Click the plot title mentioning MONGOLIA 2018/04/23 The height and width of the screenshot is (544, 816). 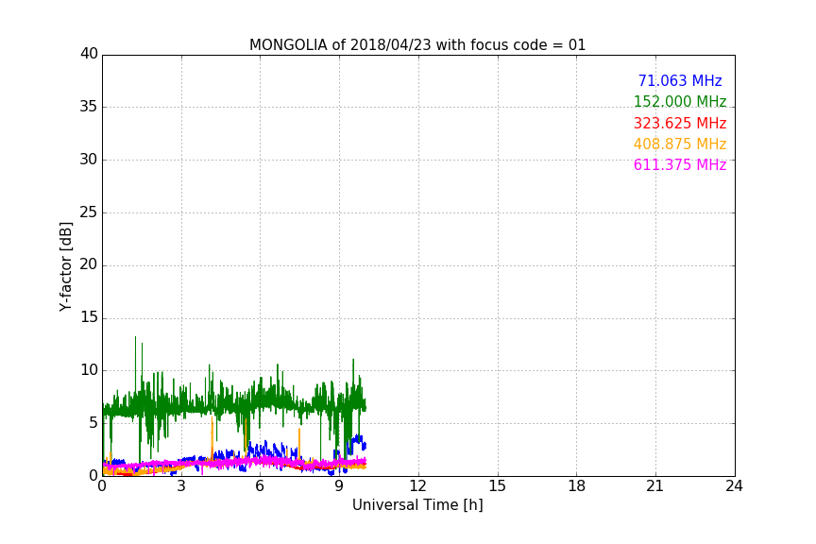[417, 44]
